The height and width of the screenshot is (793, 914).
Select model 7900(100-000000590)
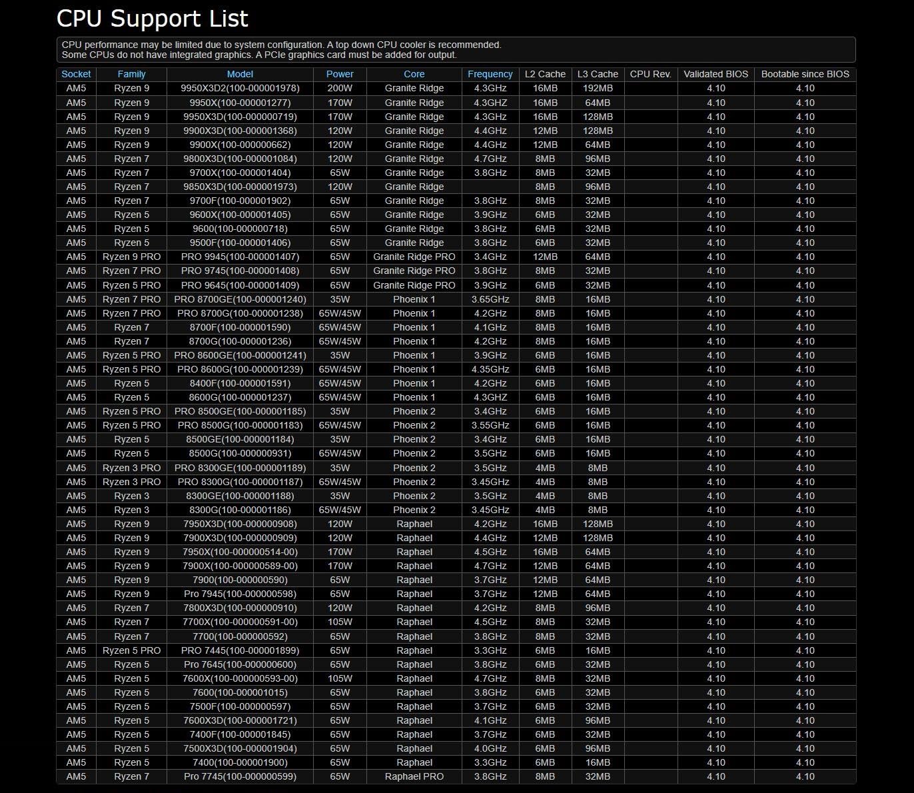click(240, 580)
